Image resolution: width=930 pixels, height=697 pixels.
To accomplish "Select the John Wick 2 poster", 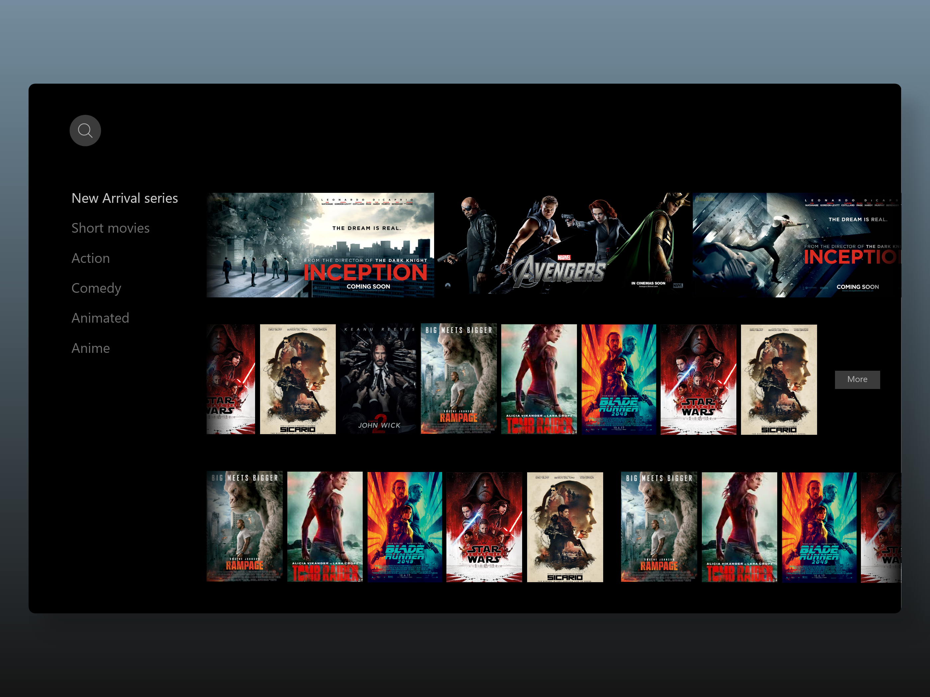I will point(378,379).
